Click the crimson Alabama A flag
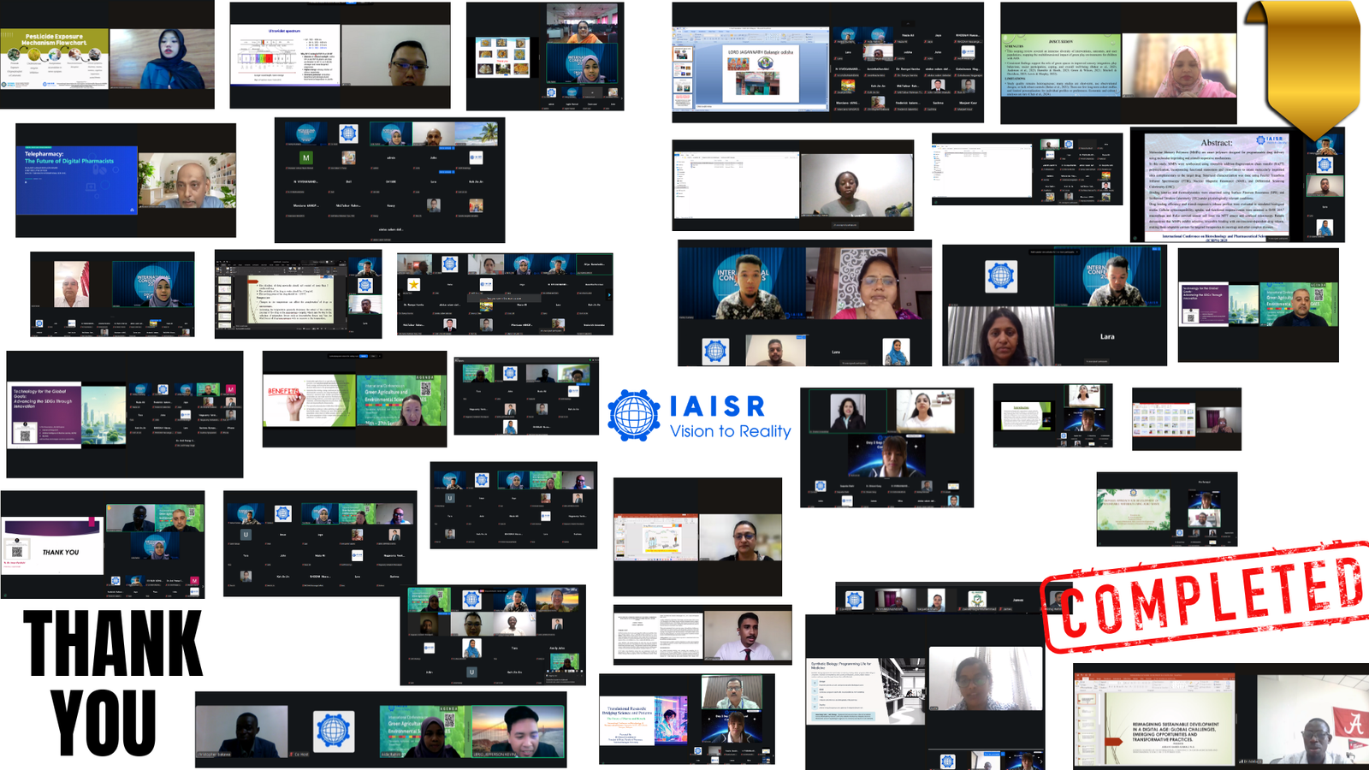The image size is (1369, 770). [1354, 724]
